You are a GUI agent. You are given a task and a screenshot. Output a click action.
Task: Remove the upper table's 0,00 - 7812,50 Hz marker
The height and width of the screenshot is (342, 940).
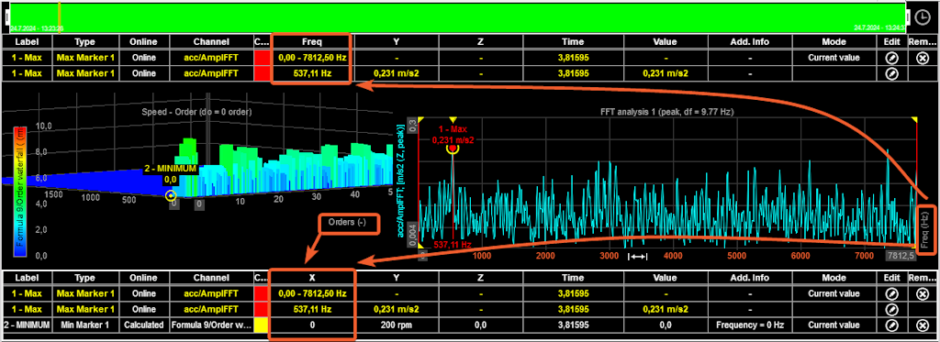(923, 58)
